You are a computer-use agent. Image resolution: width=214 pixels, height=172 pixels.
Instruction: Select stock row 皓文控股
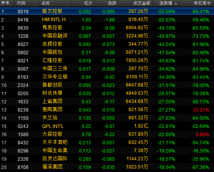(107, 11)
